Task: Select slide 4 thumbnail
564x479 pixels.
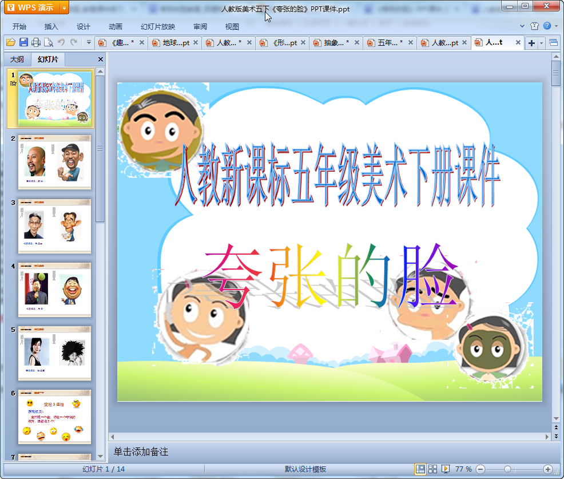Action: [55, 290]
